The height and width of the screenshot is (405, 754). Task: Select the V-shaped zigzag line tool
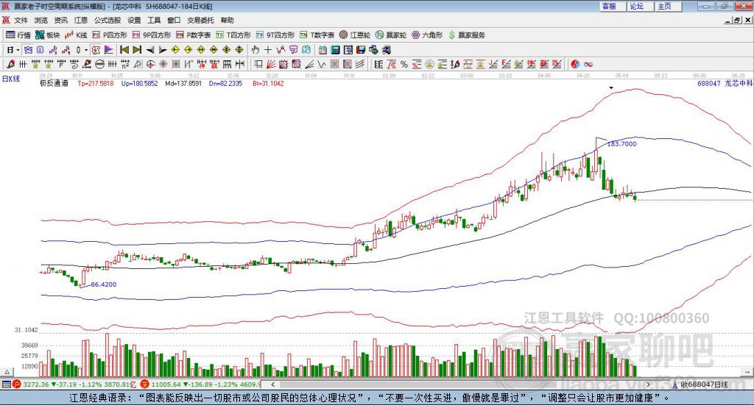pos(322,64)
